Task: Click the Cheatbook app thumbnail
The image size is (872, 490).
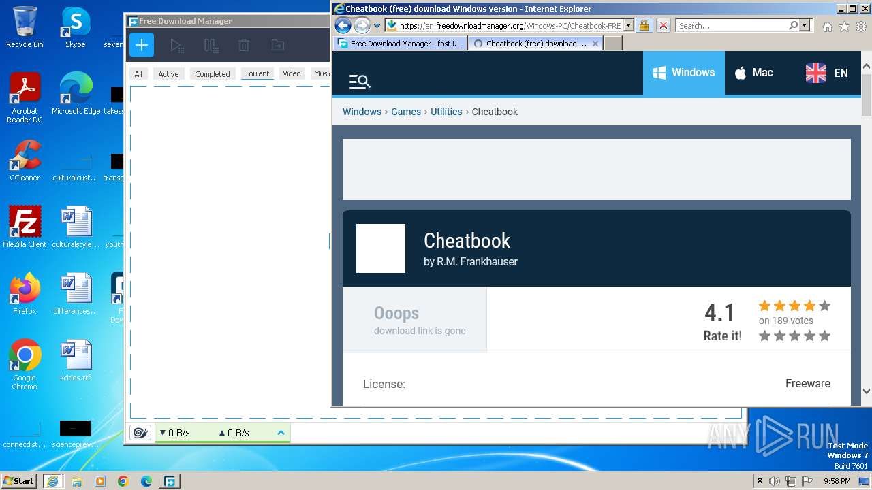Action: click(381, 248)
